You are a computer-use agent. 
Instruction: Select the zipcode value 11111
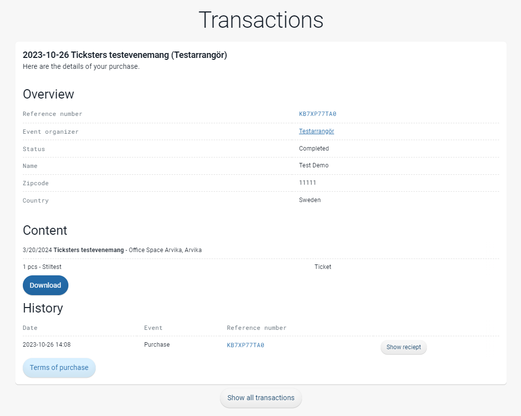click(x=306, y=183)
